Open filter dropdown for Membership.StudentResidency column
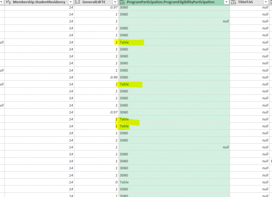Image resolution: width=272 pixels, height=197 pixels. click(x=71, y=2)
